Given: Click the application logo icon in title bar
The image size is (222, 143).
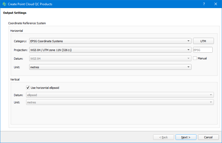Looking at the screenshot, I should (4, 4).
